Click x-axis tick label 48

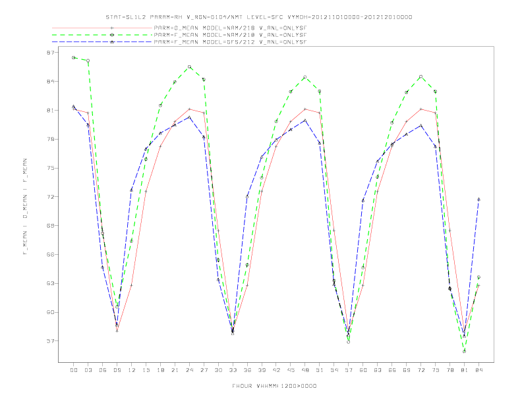click(305, 370)
